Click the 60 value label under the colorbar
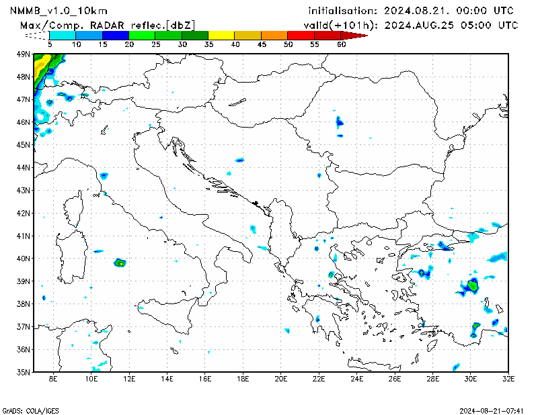Viewport: 538px width, 415px height. (x=342, y=44)
